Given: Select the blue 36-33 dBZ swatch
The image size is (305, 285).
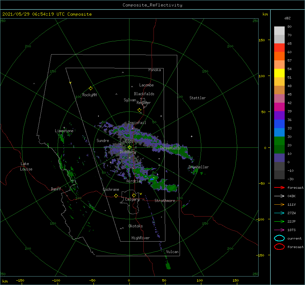Looking at the screenshot, I should [279, 124].
